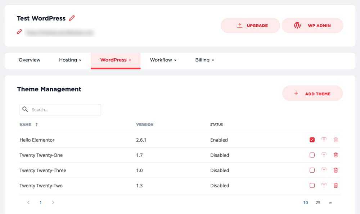Click the ADD THEME button
This screenshot has height=214, width=360.
click(x=312, y=94)
